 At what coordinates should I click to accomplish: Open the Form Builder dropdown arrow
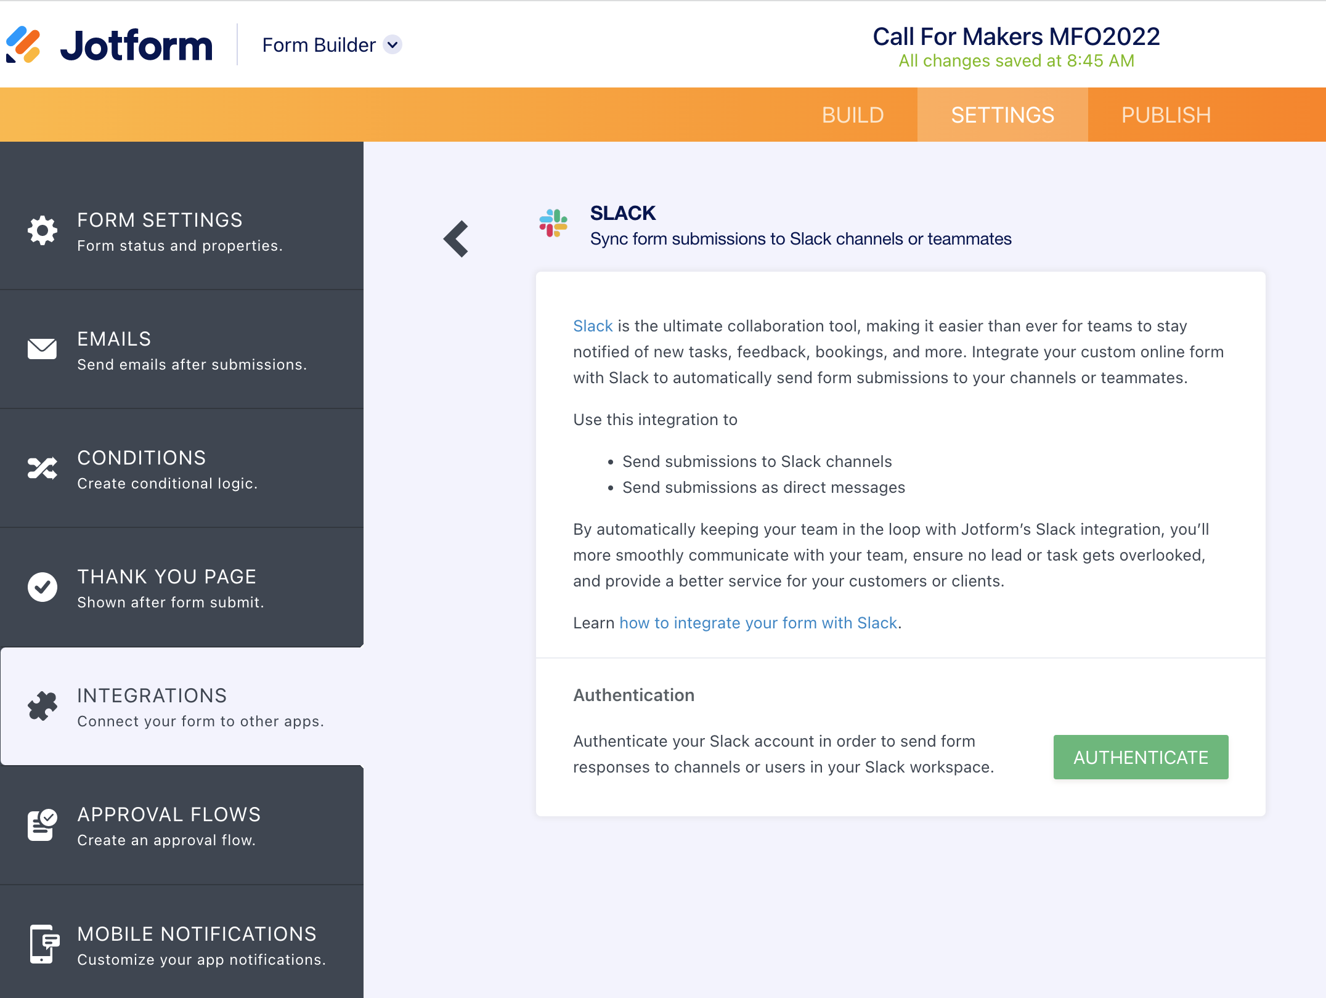click(x=393, y=45)
